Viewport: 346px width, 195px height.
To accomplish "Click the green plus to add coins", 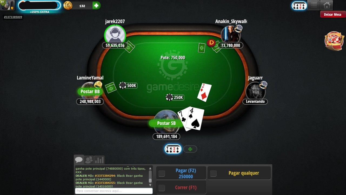I will 96,5.
